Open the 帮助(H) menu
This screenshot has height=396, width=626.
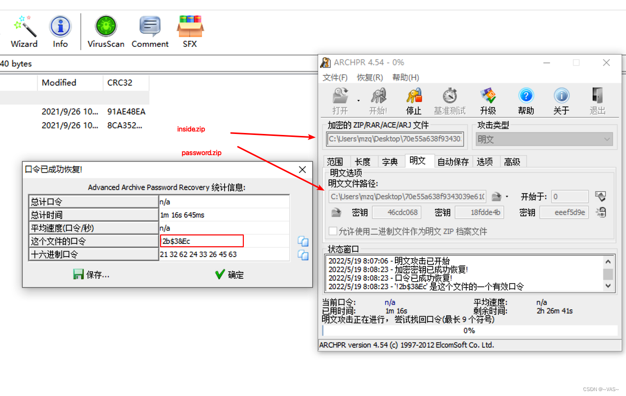[x=405, y=77]
